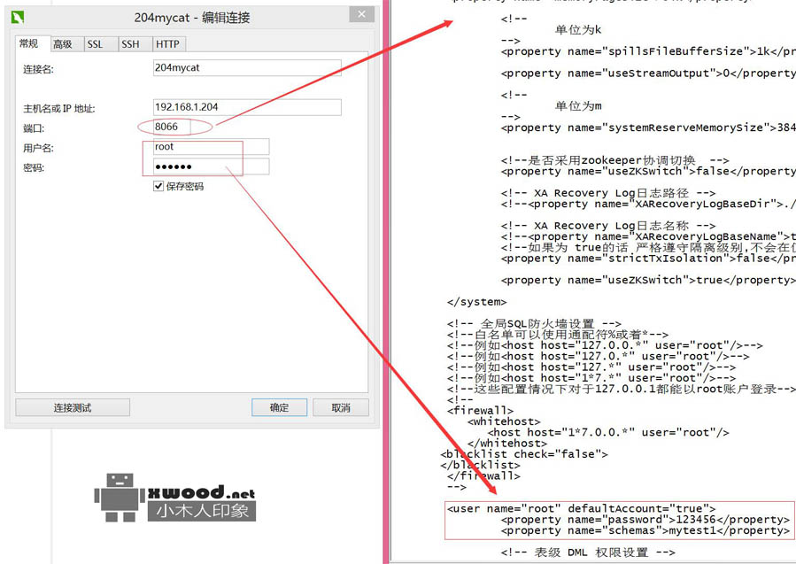Cancel the dialog with 取消
This screenshot has height=564, width=796.
[x=341, y=407]
